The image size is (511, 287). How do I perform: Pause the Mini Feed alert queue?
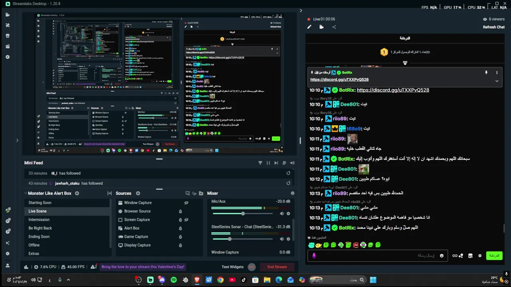(268, 163)
